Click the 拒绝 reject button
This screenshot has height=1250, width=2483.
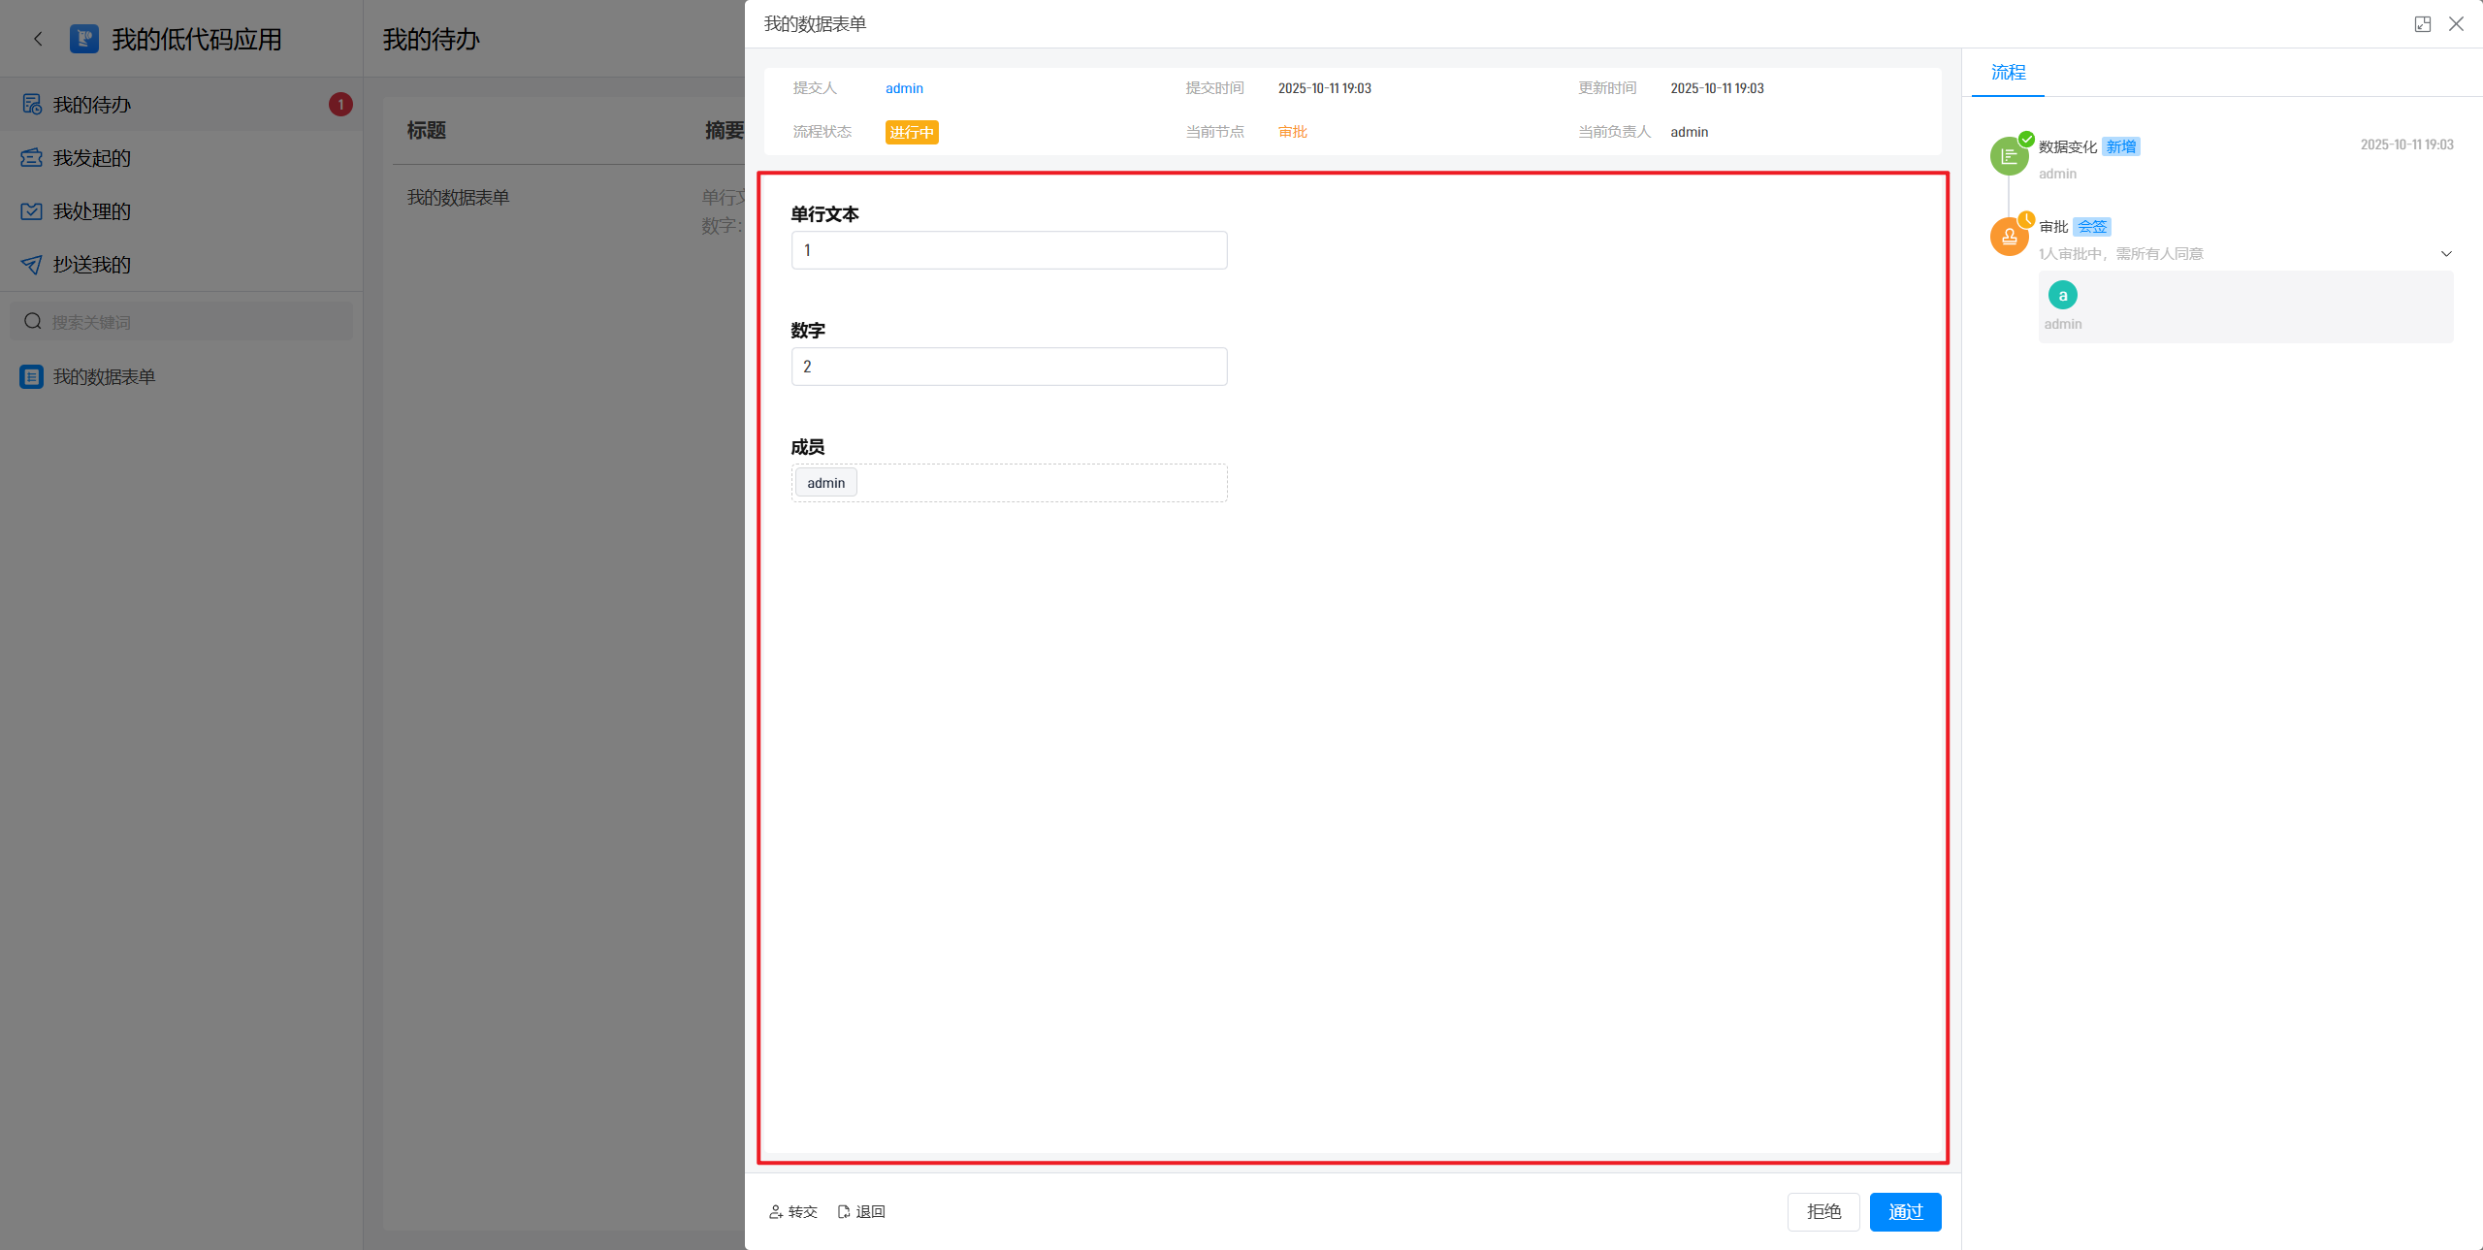(1823, 1212)
